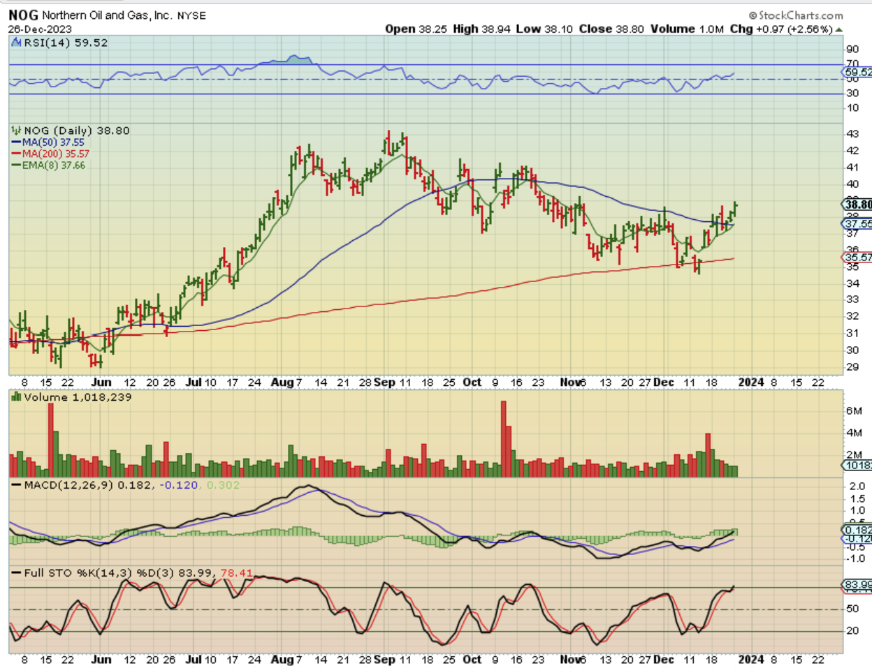Click the 50 level on stochastic axis

(852, 609)
